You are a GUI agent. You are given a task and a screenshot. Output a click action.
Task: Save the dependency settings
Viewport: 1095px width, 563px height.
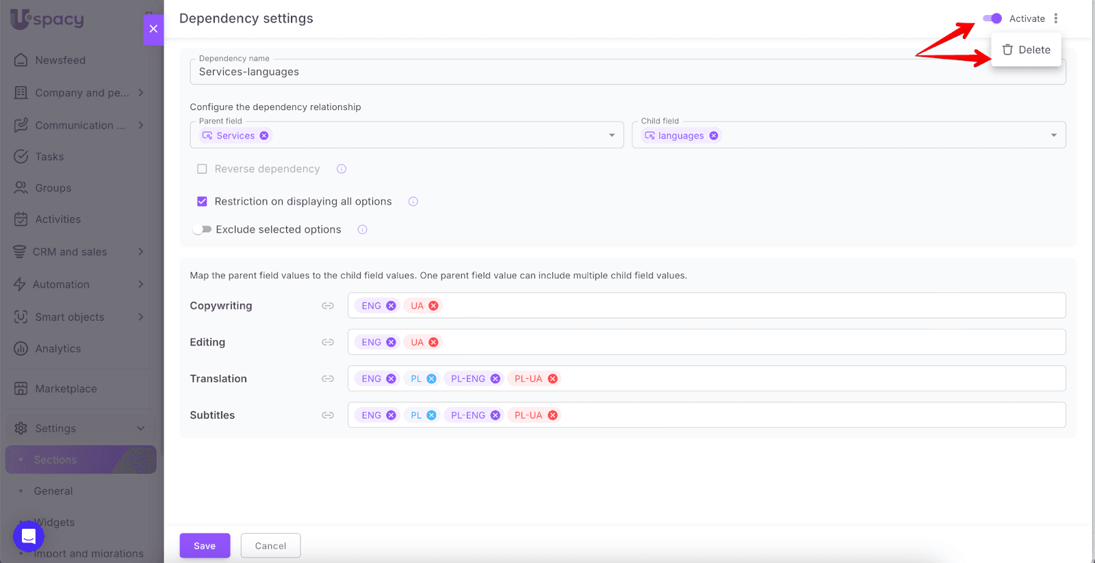[205, 546]
